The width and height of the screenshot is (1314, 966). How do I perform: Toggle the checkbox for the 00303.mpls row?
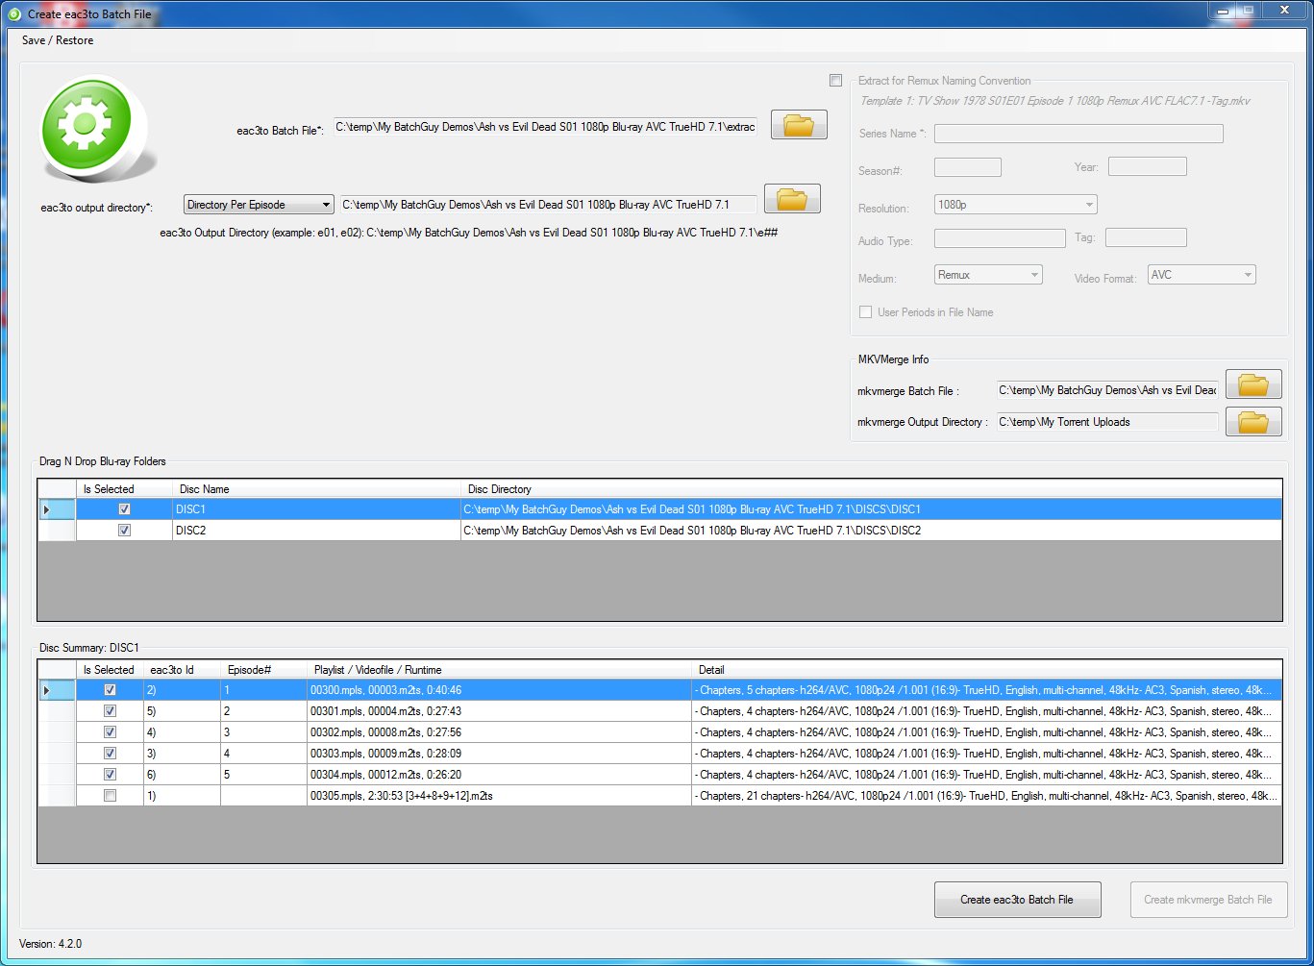(x=110, y=754)
